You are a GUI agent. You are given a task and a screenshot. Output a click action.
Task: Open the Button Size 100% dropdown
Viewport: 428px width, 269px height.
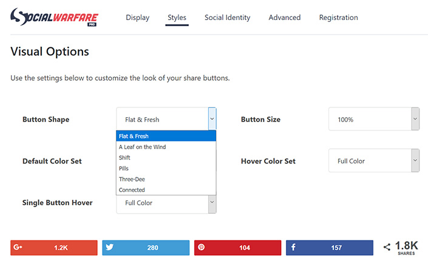[374, 119]
